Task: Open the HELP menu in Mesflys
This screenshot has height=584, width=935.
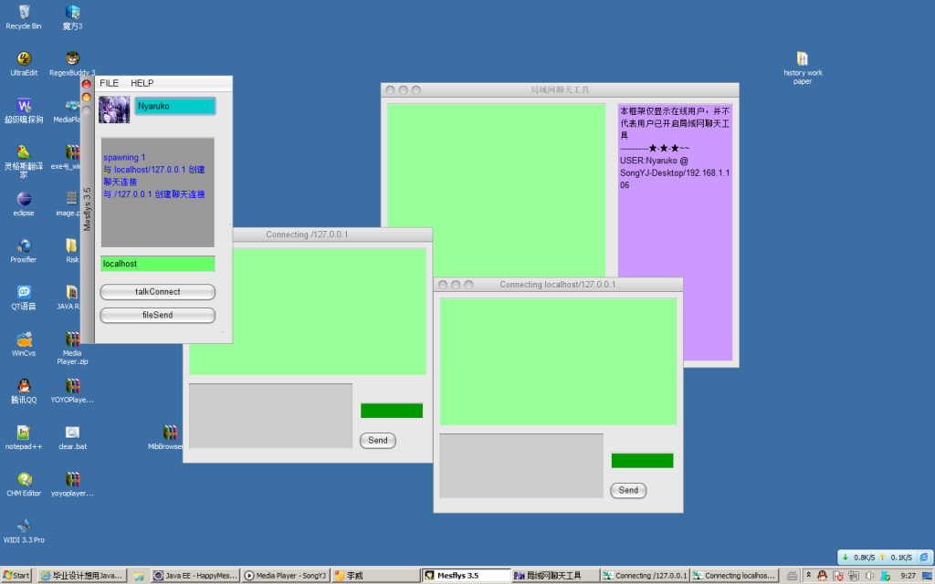Action: pyautogui.click(x=142, y=83)
